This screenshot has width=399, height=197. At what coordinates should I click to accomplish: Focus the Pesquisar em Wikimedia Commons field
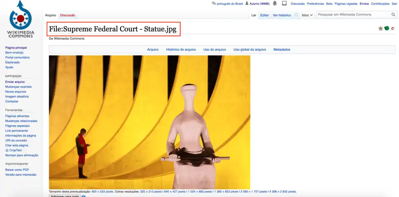pos(352,15)
